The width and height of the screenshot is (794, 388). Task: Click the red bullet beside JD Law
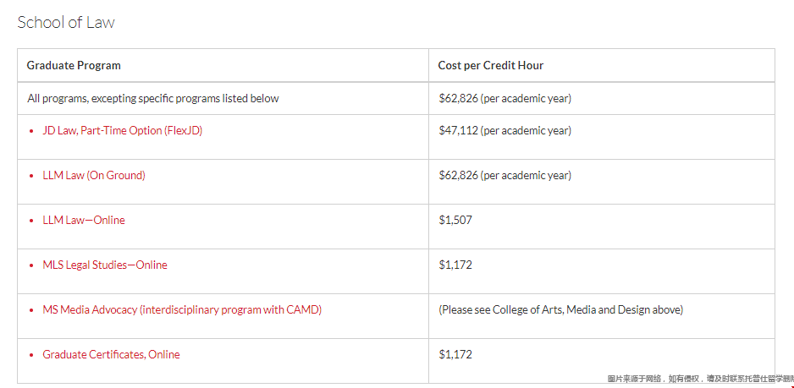31,131
